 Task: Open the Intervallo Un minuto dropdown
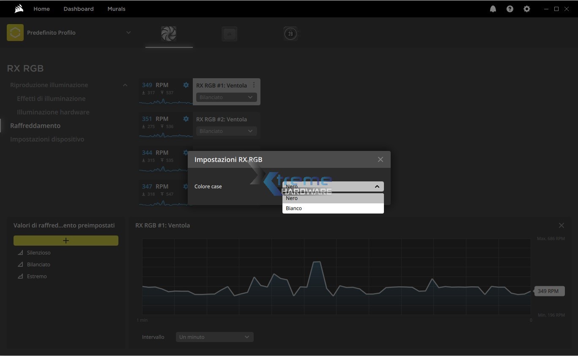[x=214, y=337]
